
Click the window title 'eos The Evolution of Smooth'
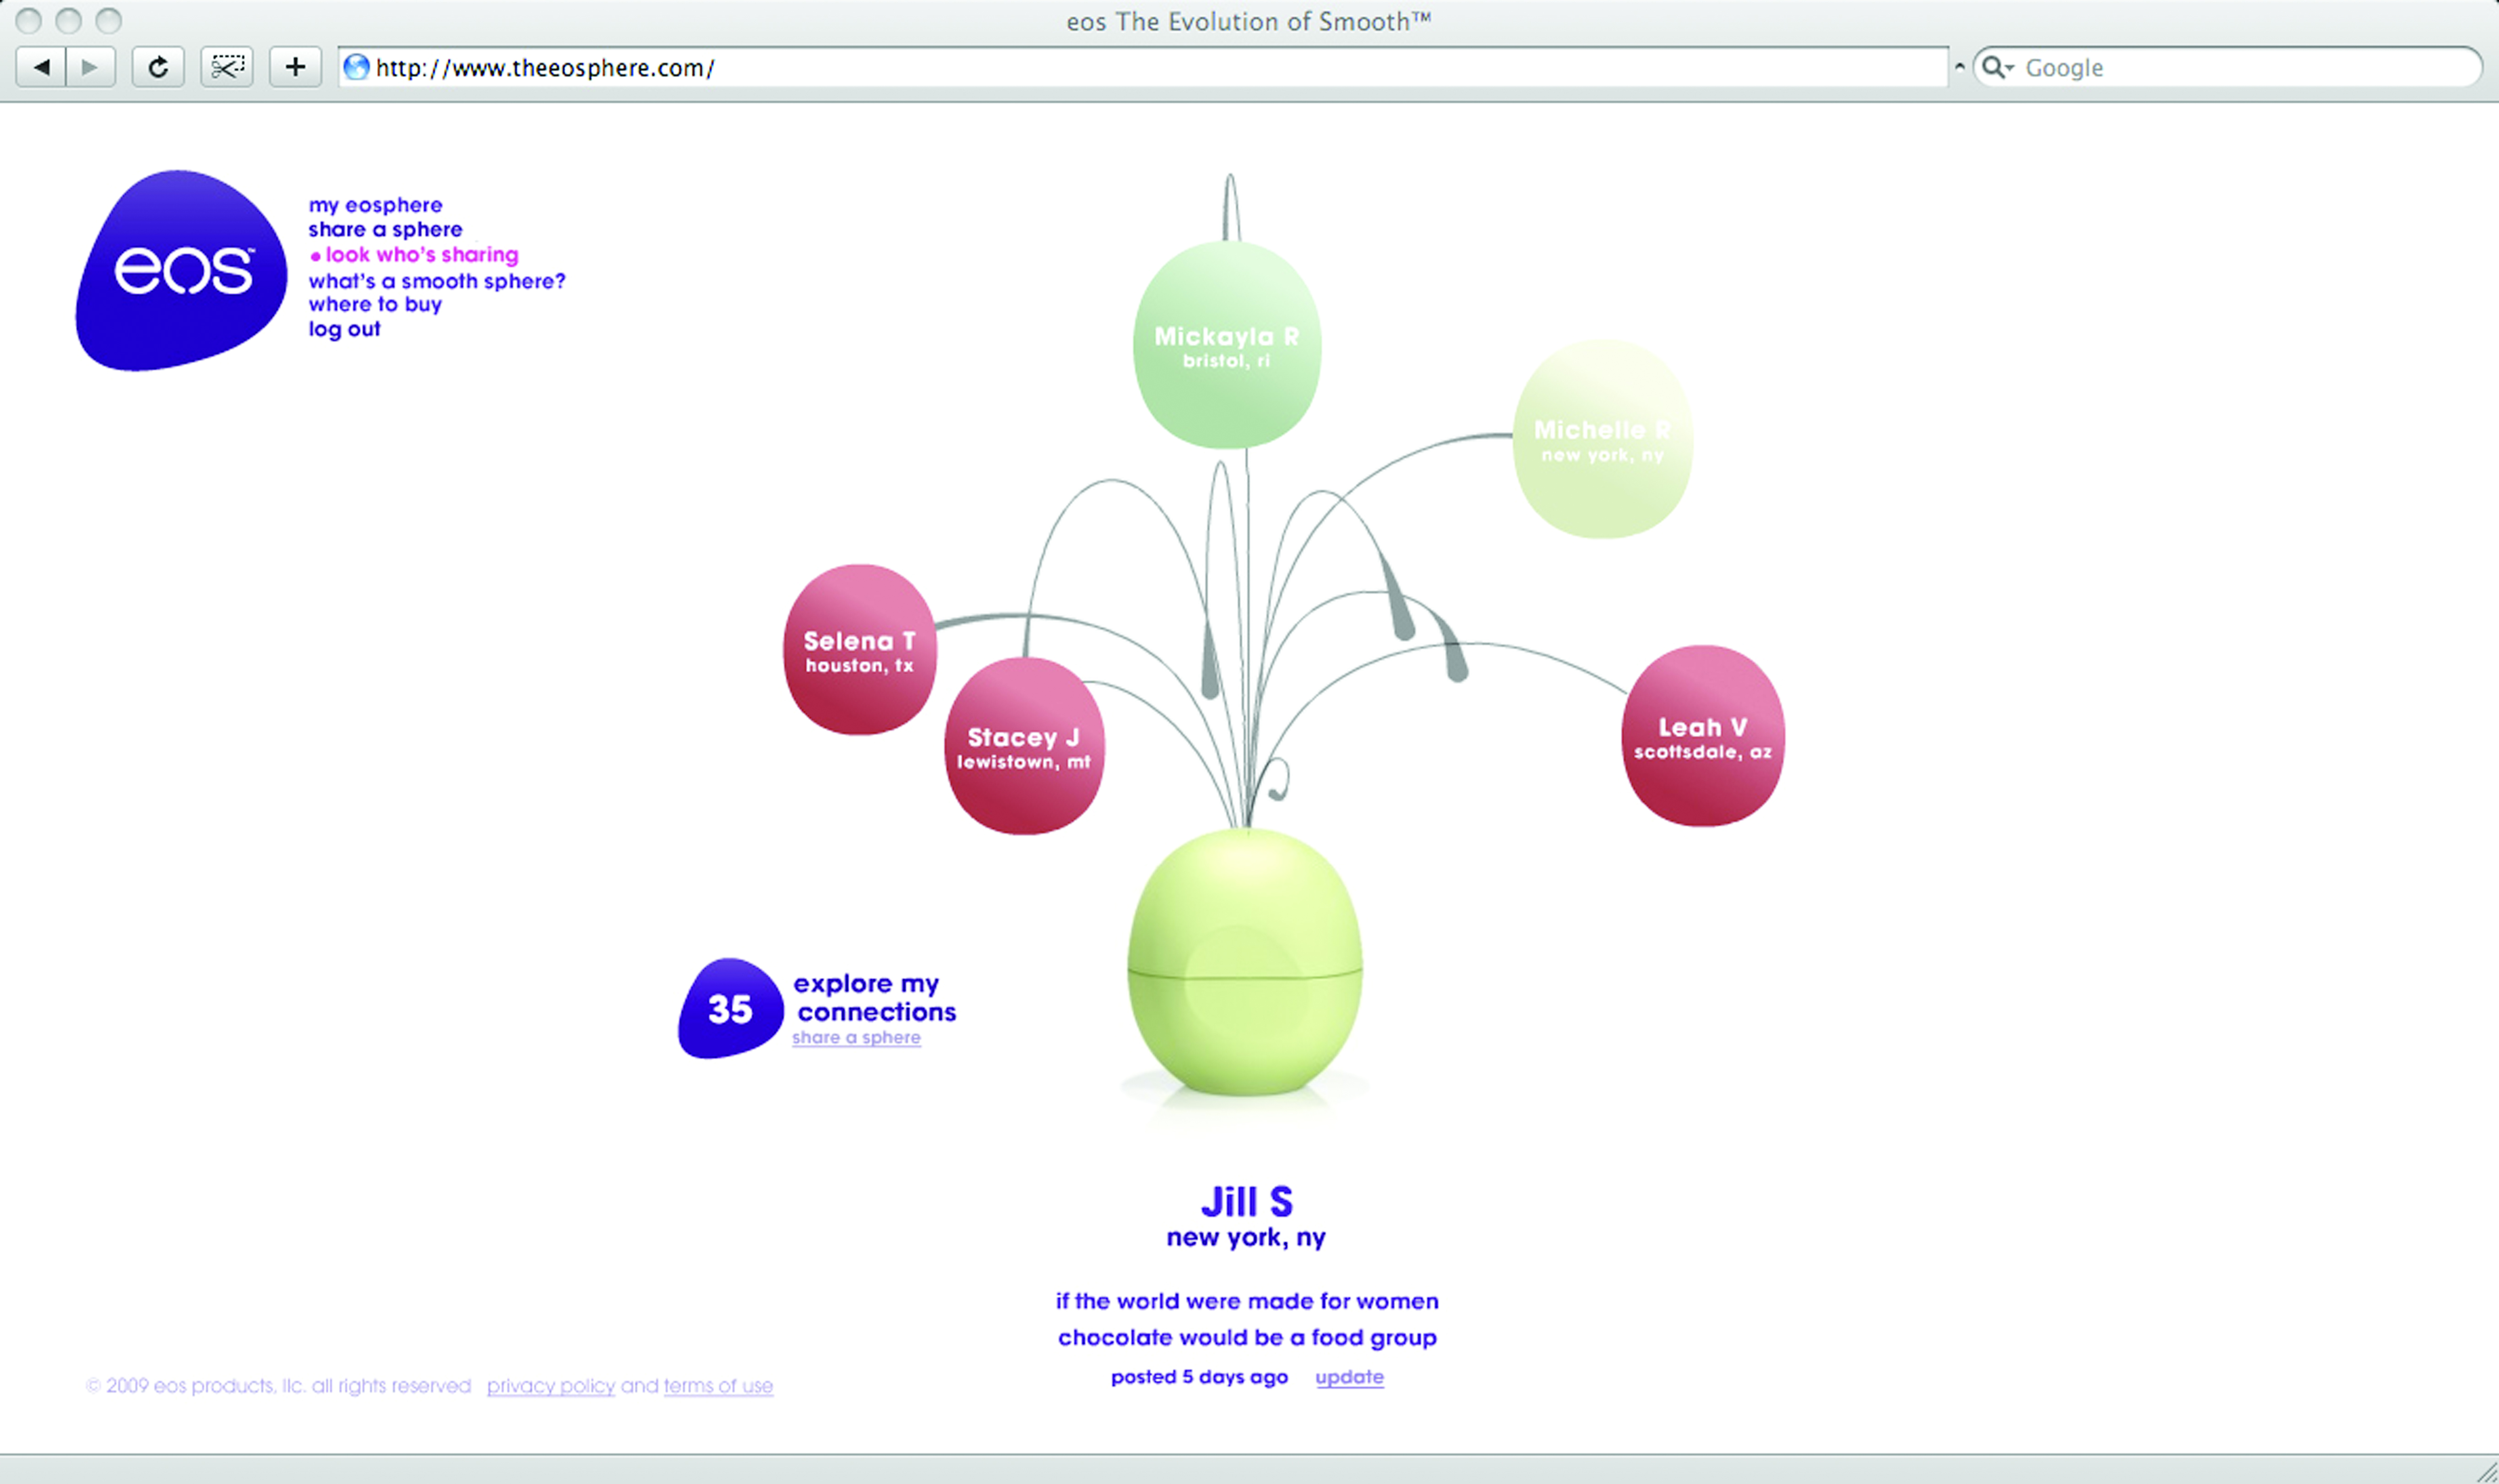1249,21
